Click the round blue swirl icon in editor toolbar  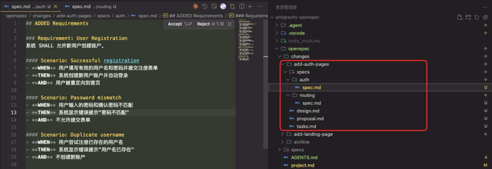click(x=223, y=6)
